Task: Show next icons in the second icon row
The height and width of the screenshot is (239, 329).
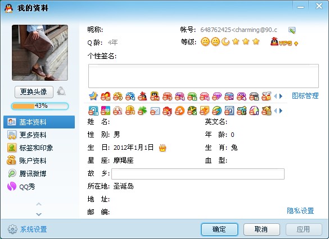Action: click(x=281, y=111)
